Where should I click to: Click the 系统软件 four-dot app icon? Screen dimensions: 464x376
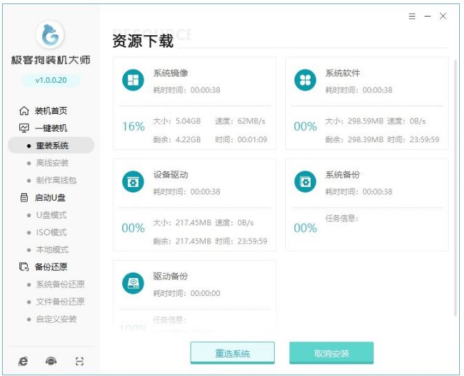pos(304,81)
